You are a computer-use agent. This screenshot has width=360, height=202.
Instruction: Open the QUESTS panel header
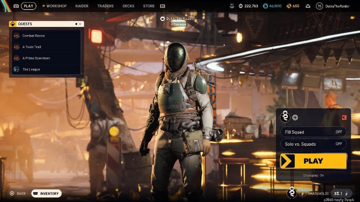click(46, 24)
